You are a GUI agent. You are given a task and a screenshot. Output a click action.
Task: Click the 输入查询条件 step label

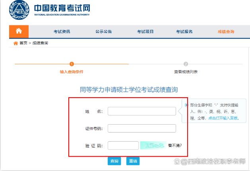(x=72, y=72)
